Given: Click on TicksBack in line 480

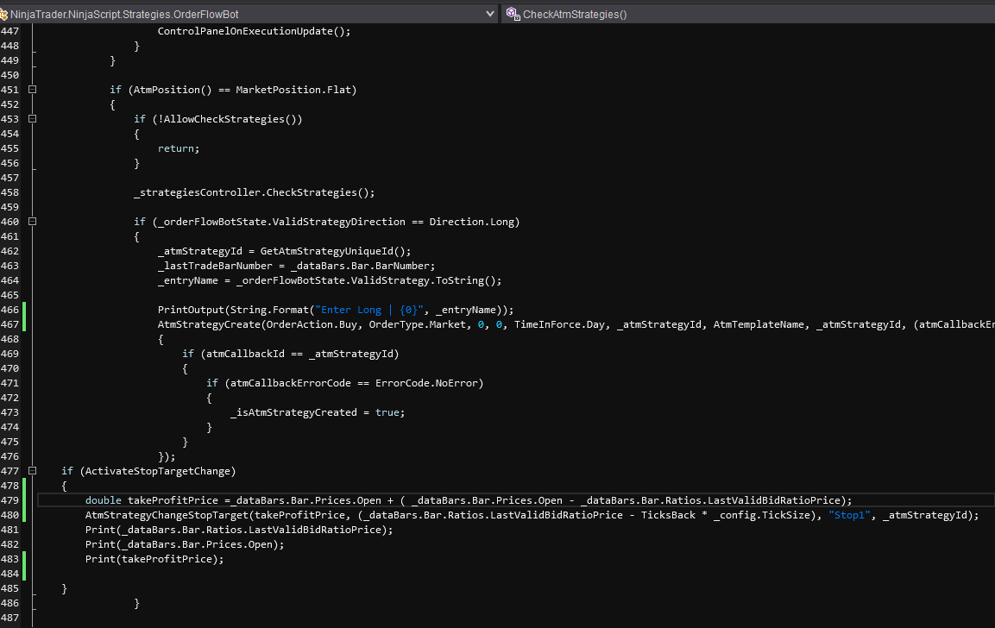Looking at the screenshot, I should tap(668, 514).
